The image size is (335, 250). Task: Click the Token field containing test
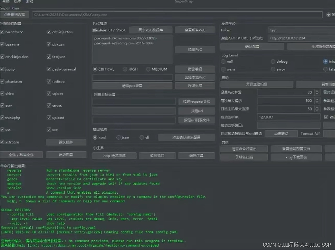pos(301,30)
